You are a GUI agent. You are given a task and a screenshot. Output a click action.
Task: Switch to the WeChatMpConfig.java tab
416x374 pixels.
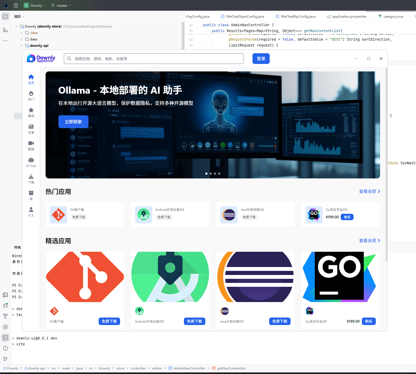295,16
